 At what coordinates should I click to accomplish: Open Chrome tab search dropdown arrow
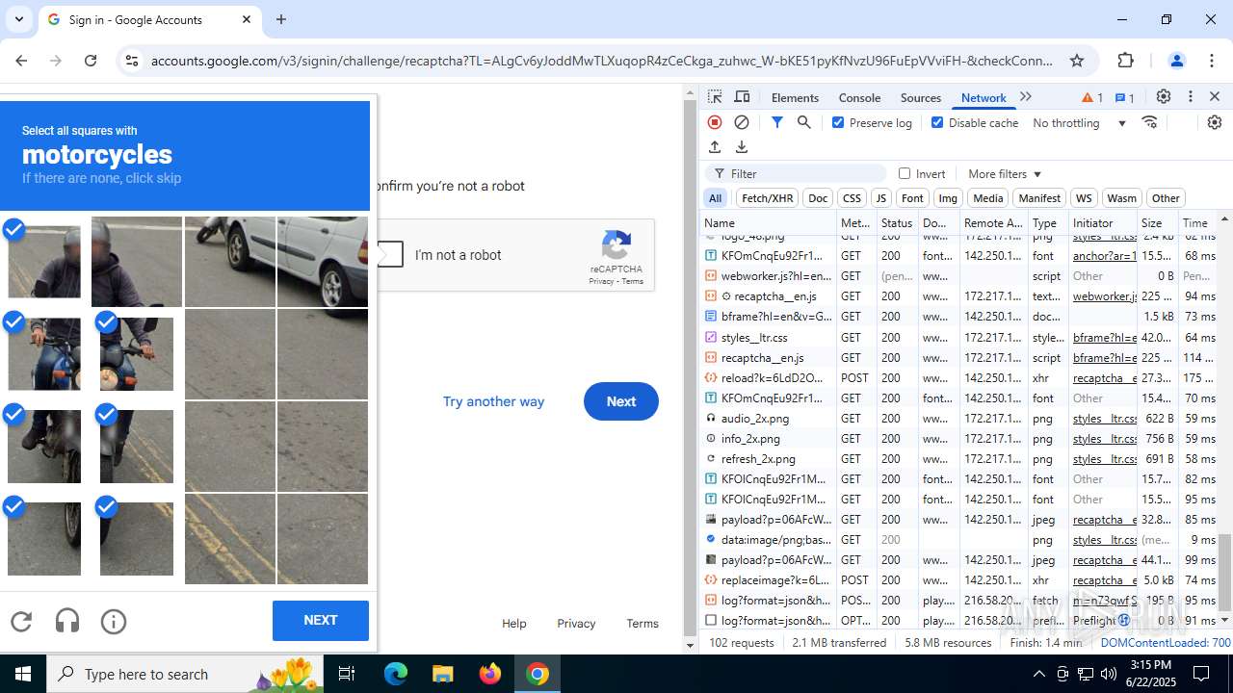point(19,19)
